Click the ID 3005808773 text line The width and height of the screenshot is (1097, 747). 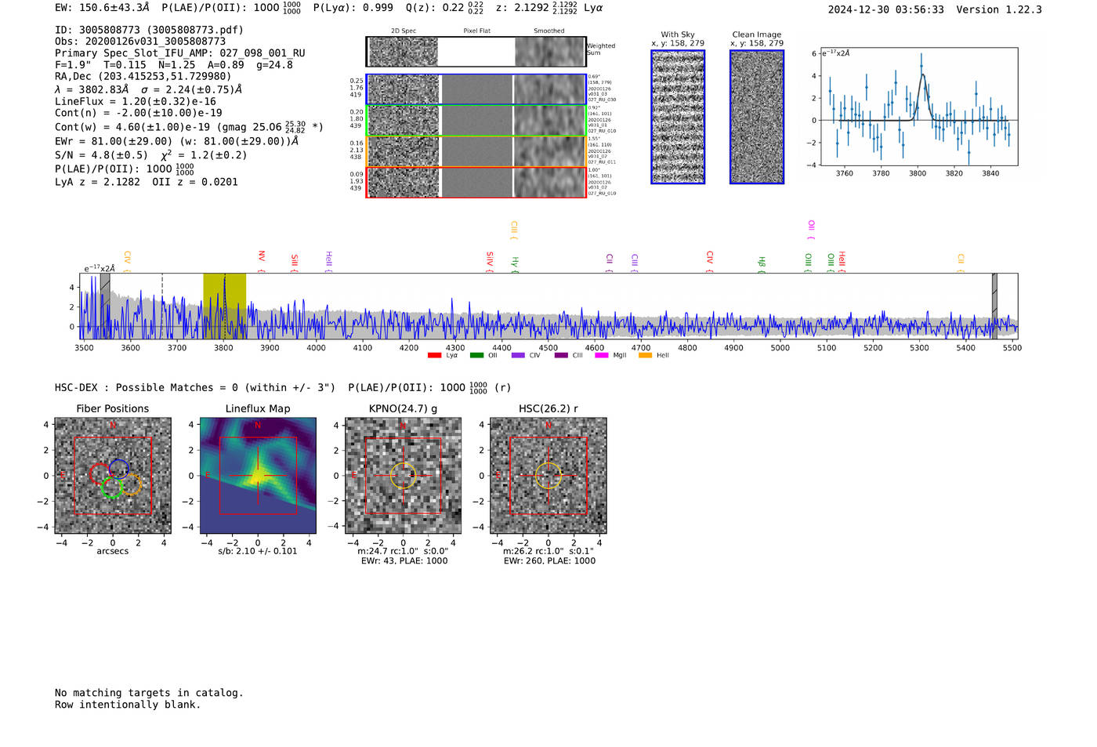(149, 30)
